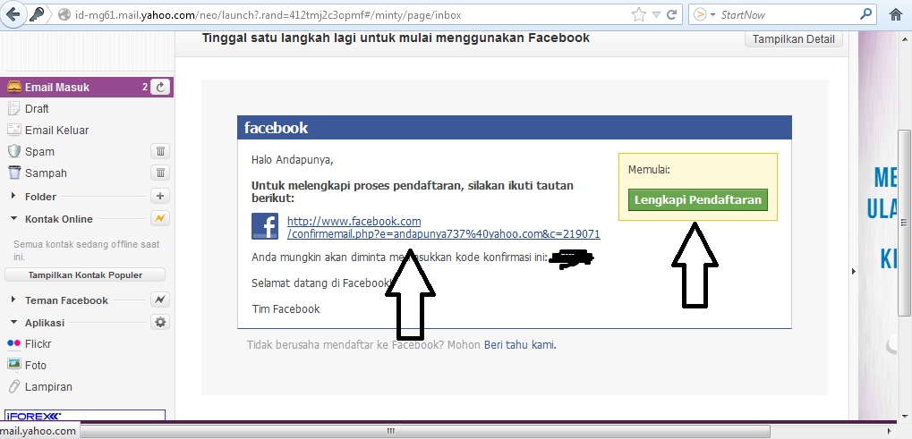The image size is (912, 439).
Task: Click the iFOREX advertisement banner
Action: coord(85,415)
